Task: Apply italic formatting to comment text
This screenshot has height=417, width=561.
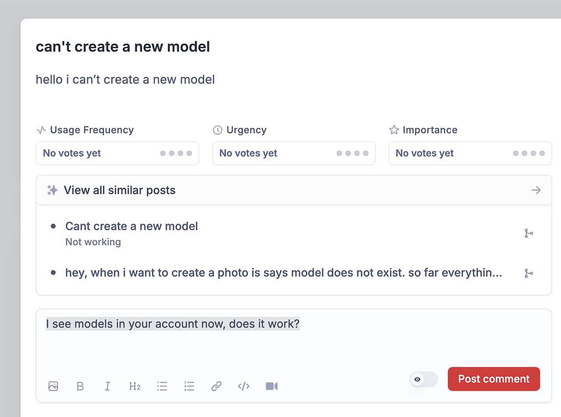Action: click(107, 386)
